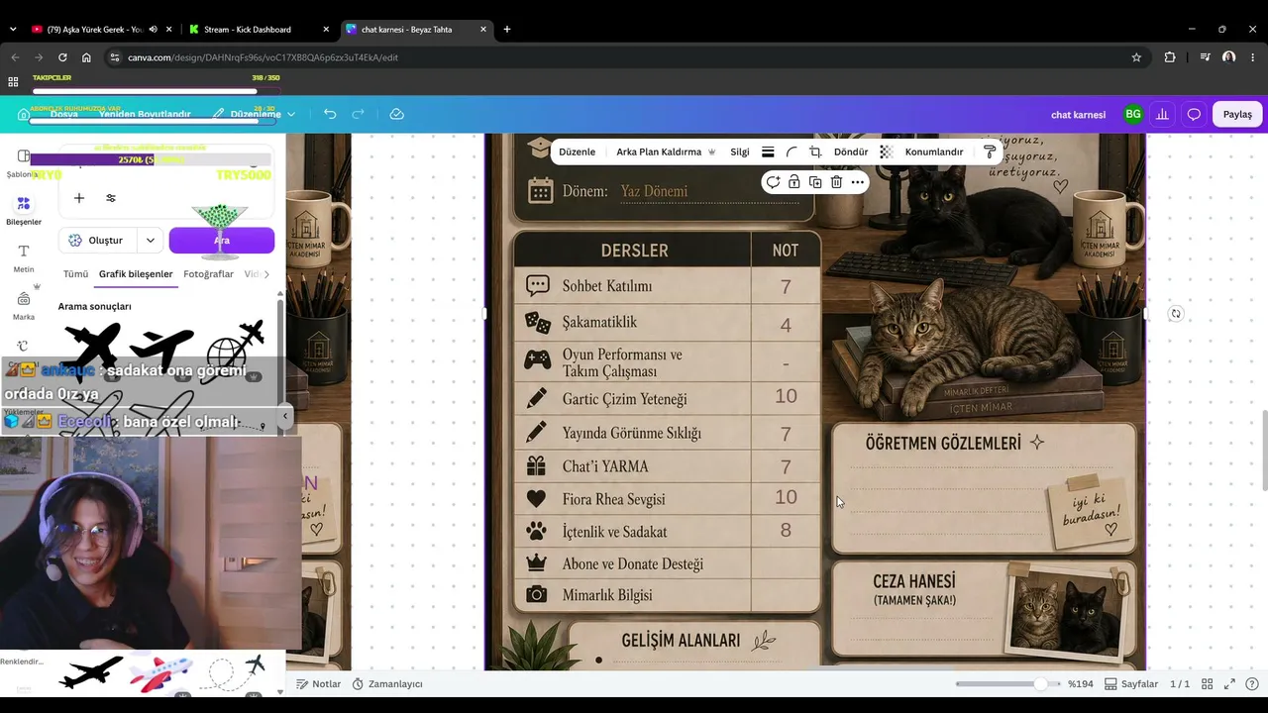Add a comment to the selected element
Viewport: 1268px width, 713px height.
[x=773, y=182]
